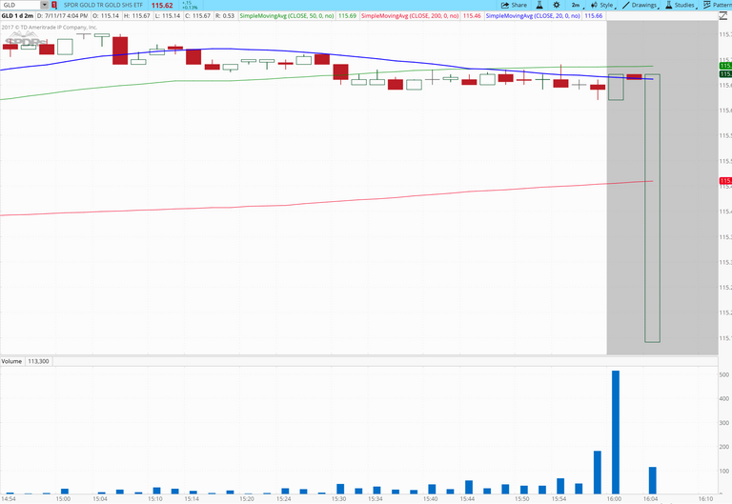Image resolution: width=732 pixels, height=504 pixels.
Task: Click the D: 7/11/17 4:04 PM date readout
Action: coord(63,16)
